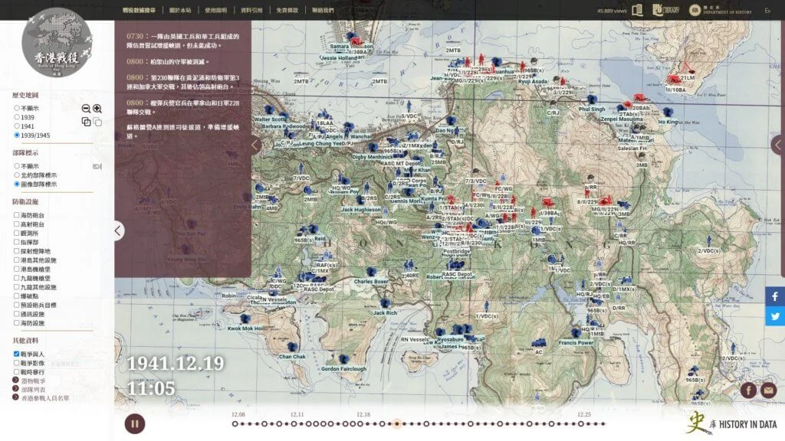The width and height of the screenshot is (785, 441).
Task: Collapse the left sidebar with arrow
Action: tap(117, 230)
